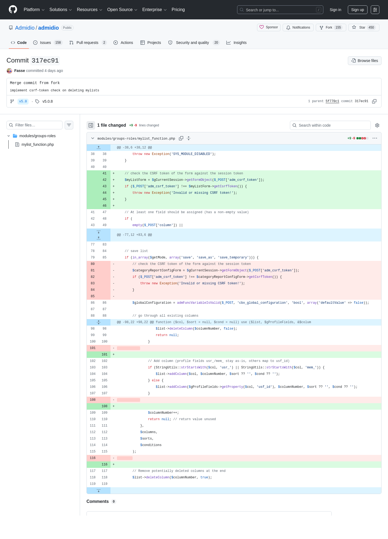Click the filter options icon button
388x539 pixels.
tap(69, 125)
